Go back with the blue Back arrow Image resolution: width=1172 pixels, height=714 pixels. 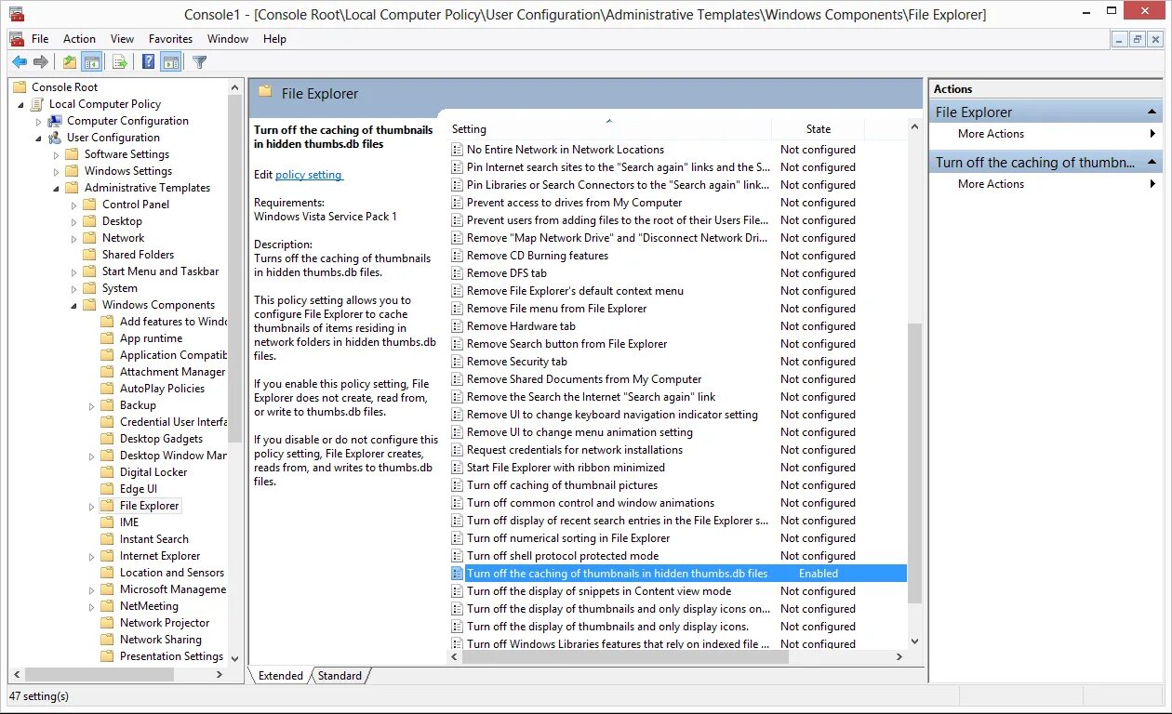tap(19, 62)
